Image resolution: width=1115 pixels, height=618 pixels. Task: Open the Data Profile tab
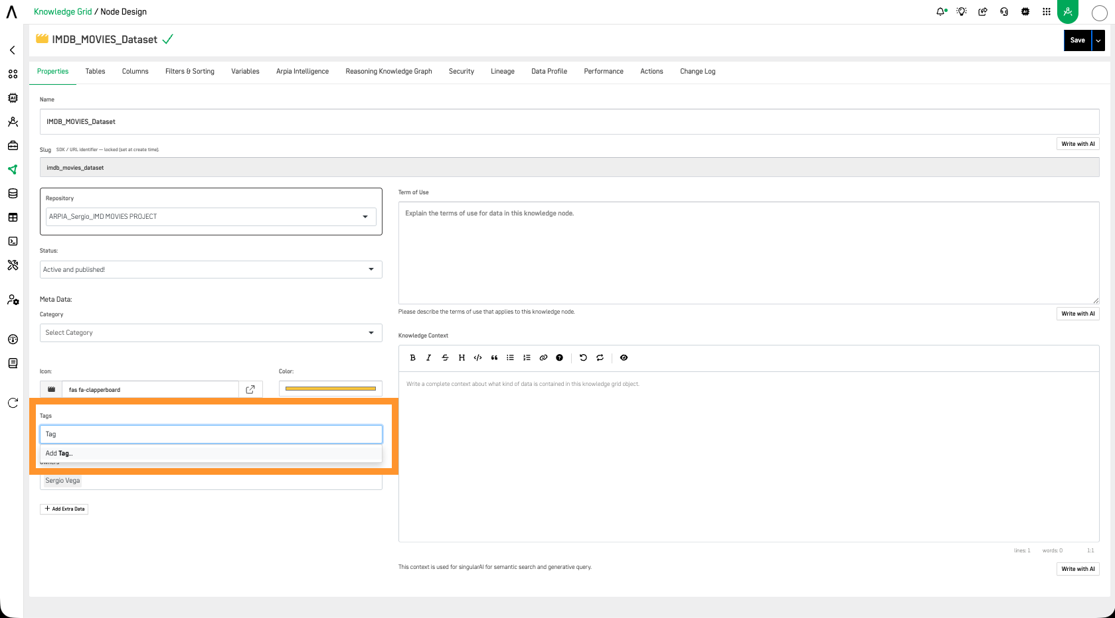[x=549, y=72]
